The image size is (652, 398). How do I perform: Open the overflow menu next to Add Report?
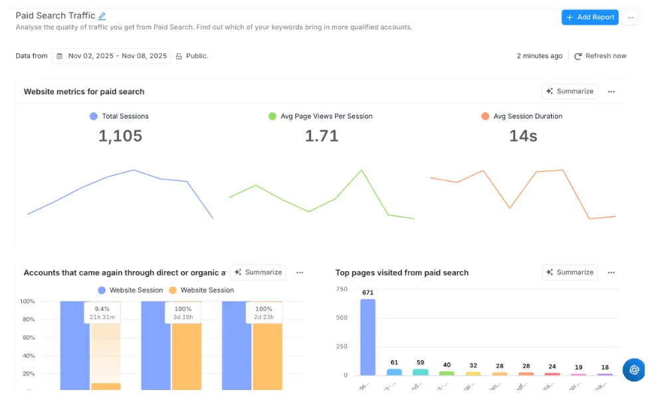(629, 17)
